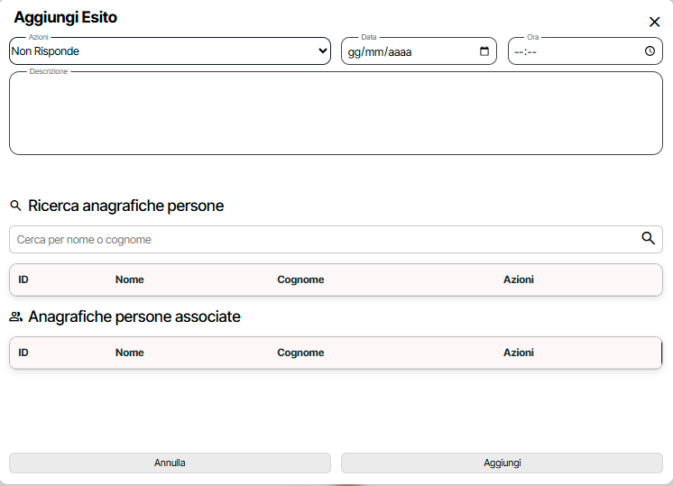
Task: Open the Azioni dropdown showing Non Risponde
Action: pos(170,51)
